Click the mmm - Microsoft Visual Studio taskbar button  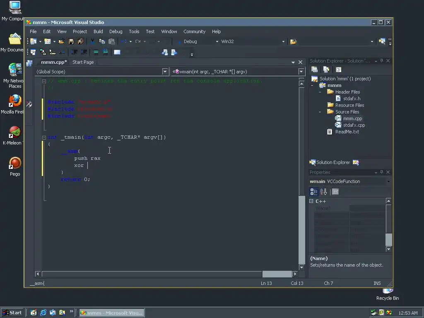click(x=112, y=313)
